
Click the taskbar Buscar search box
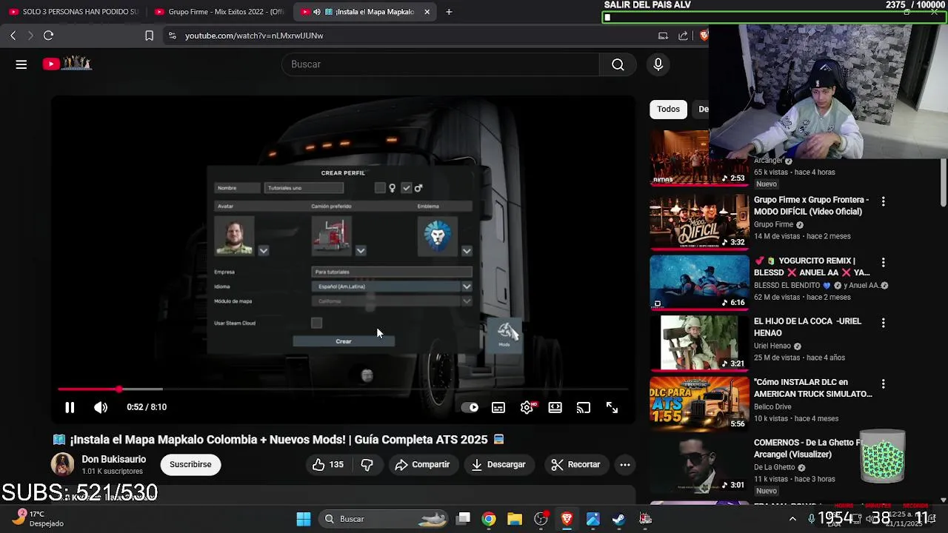(x=385, y=519)
